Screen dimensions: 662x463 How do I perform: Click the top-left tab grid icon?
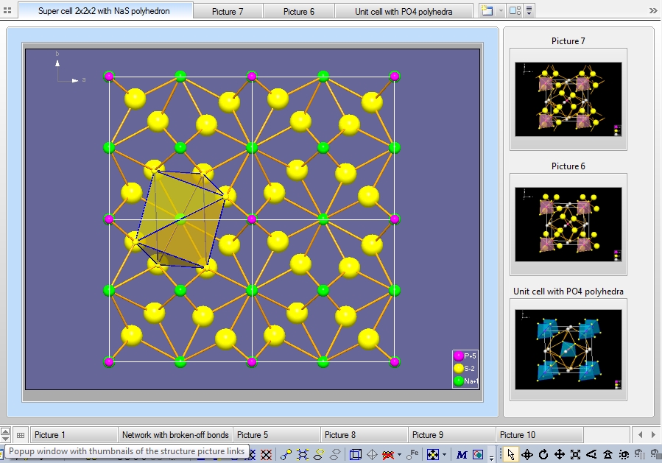(x=8, y=11)
